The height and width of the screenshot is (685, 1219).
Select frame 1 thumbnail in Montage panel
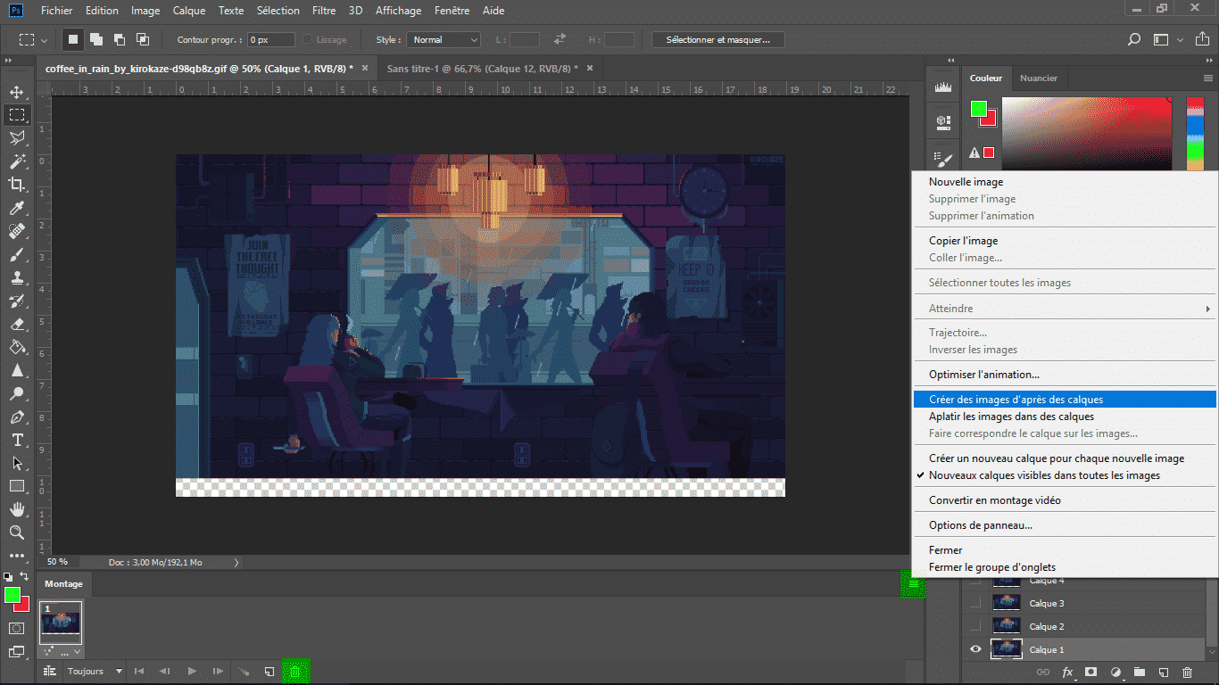[x=62, y=623]
